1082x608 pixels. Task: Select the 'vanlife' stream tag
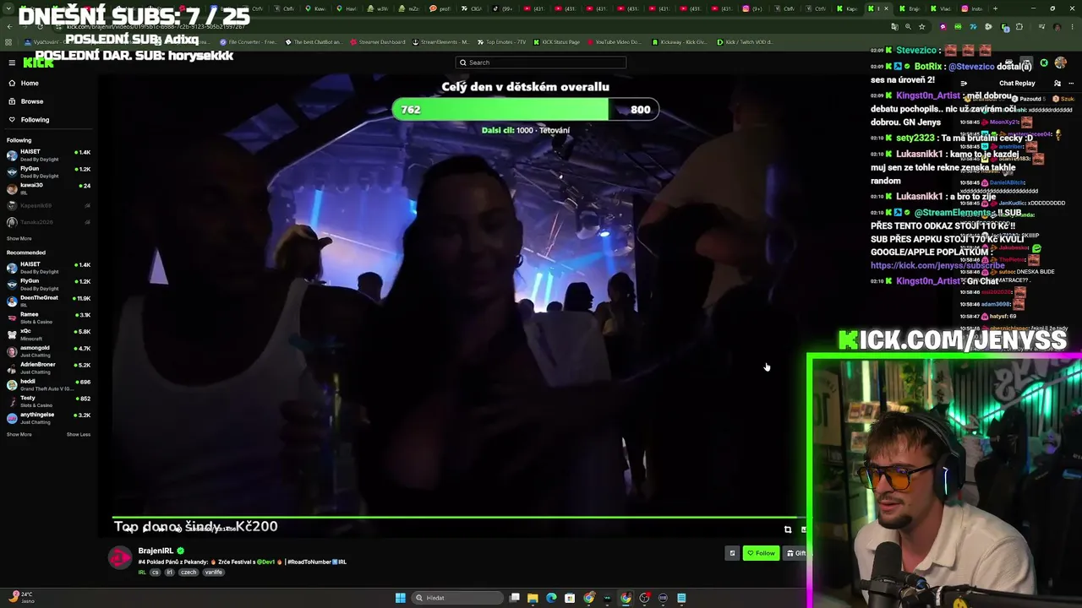click(214, 573)
